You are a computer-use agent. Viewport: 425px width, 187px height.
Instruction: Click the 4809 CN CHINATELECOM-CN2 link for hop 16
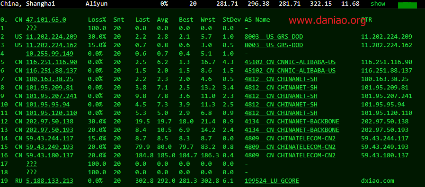point(290,155)
